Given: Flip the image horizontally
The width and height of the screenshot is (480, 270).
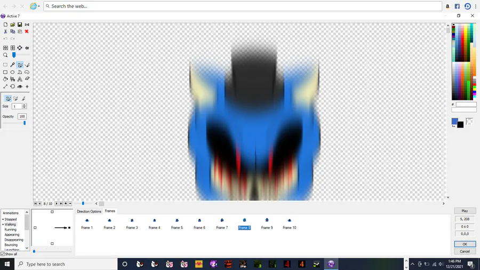Looking at the screenshot, I should pyautogui.click(x=5, y=47).
